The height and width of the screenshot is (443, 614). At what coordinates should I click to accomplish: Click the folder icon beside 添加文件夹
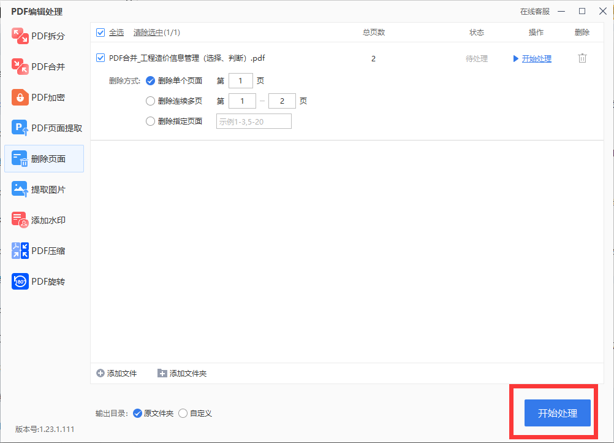click(x=162, y=373)
